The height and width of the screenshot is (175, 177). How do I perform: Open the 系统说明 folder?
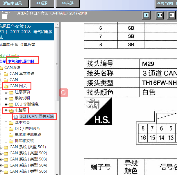tap(22, 98)
